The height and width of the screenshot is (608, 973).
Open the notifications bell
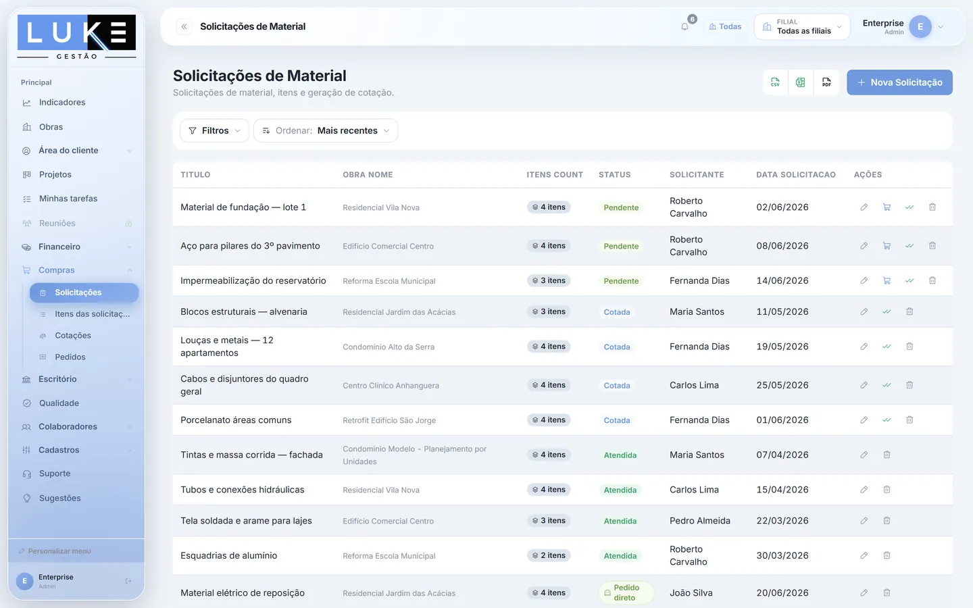[x=685, y=27]
